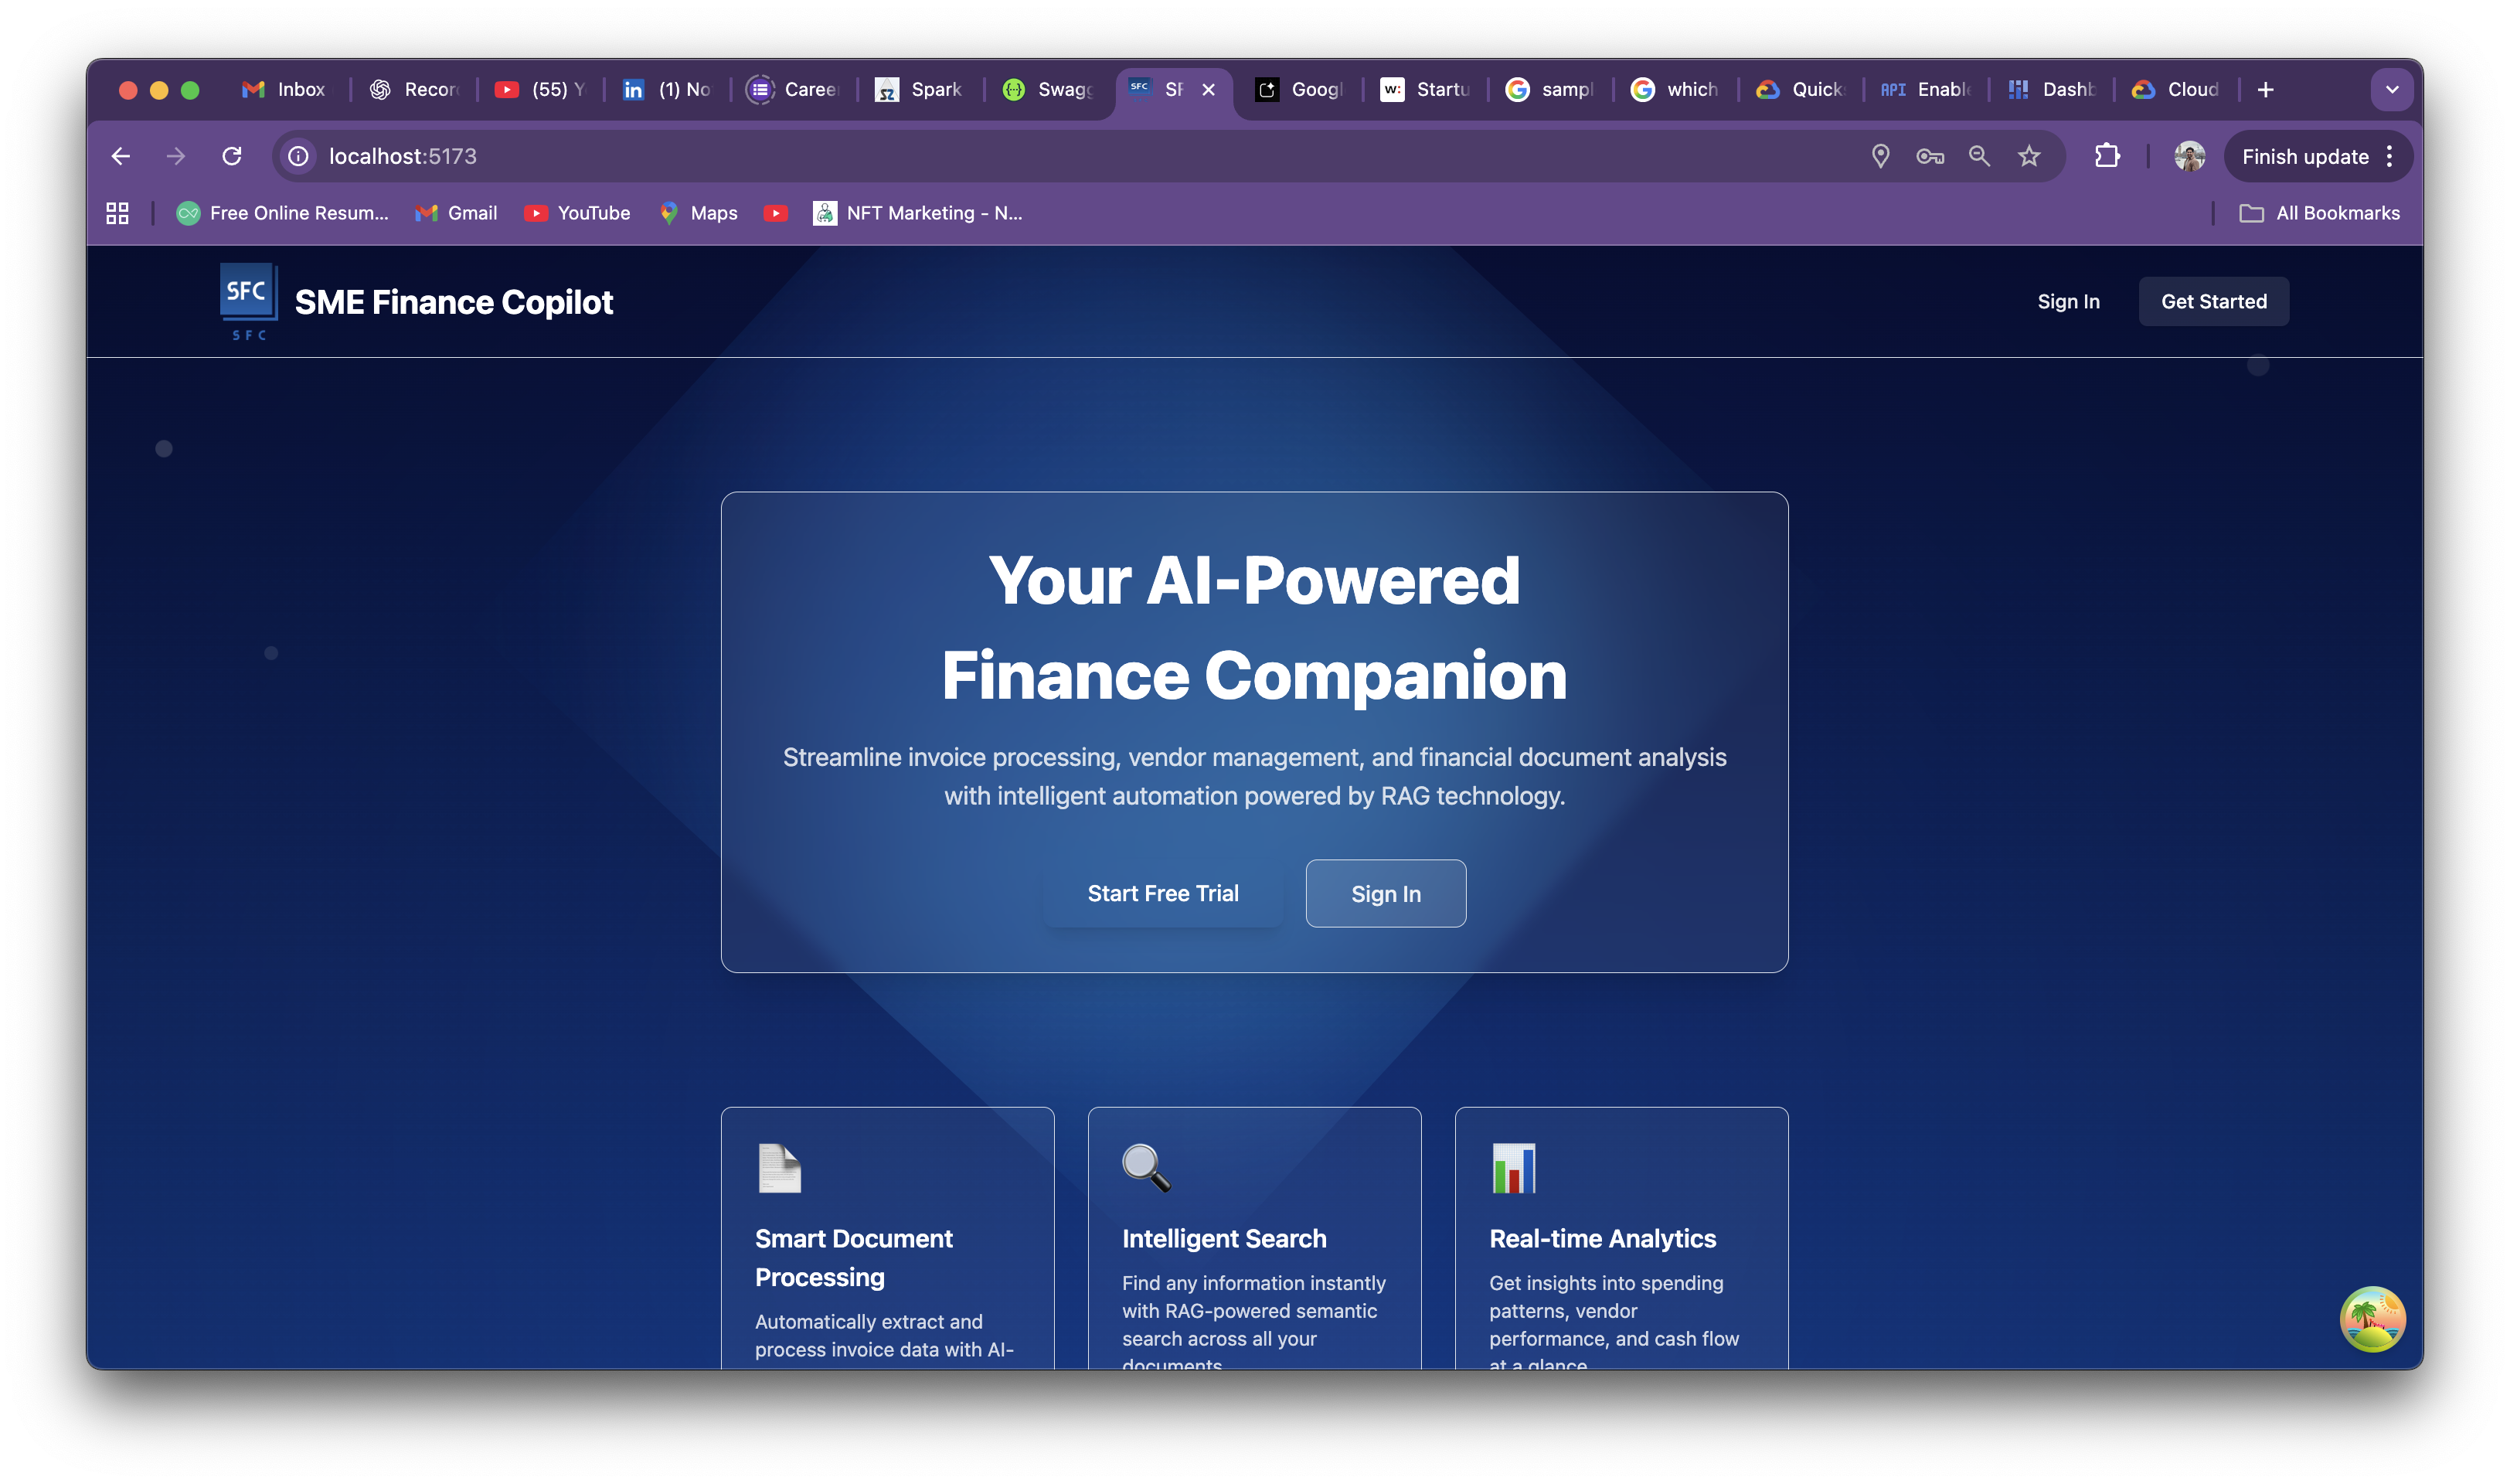
Task: Switch to the (55) YouTube tab
Action: (x=539, y=90)
